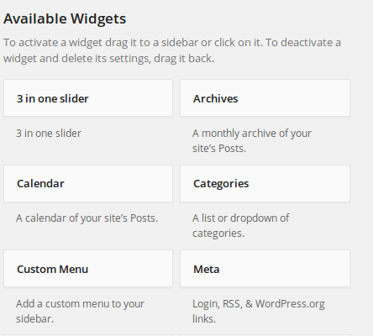Click the Archives description about monthly archive

252,141
